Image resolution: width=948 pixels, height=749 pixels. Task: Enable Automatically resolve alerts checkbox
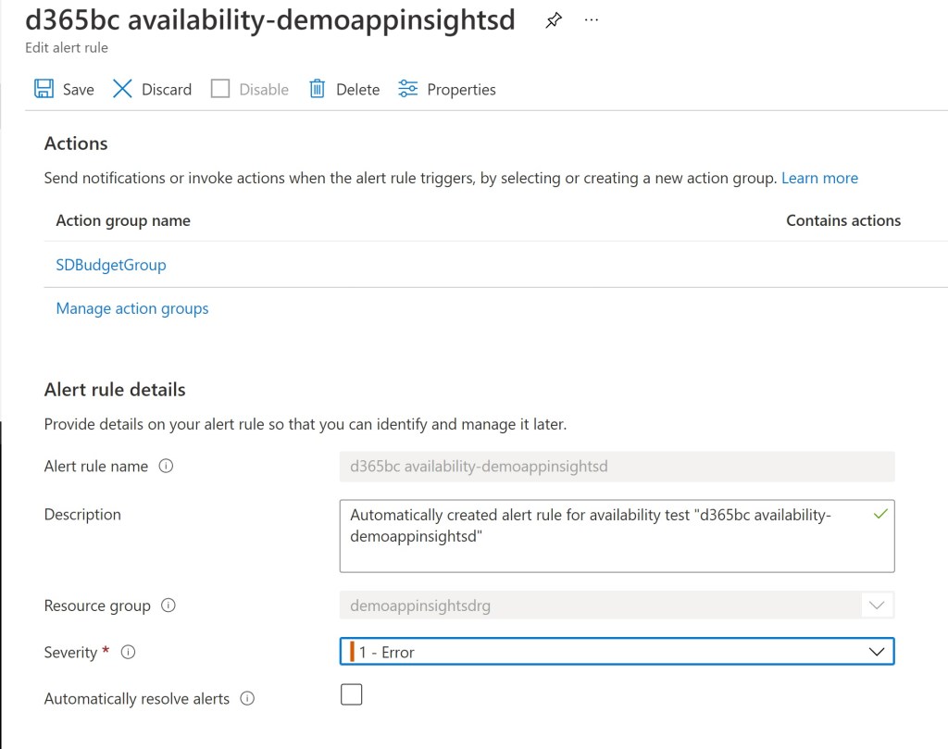[351, 694]
